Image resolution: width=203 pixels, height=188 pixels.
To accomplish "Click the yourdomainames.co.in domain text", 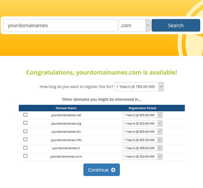I will [66, 157].
